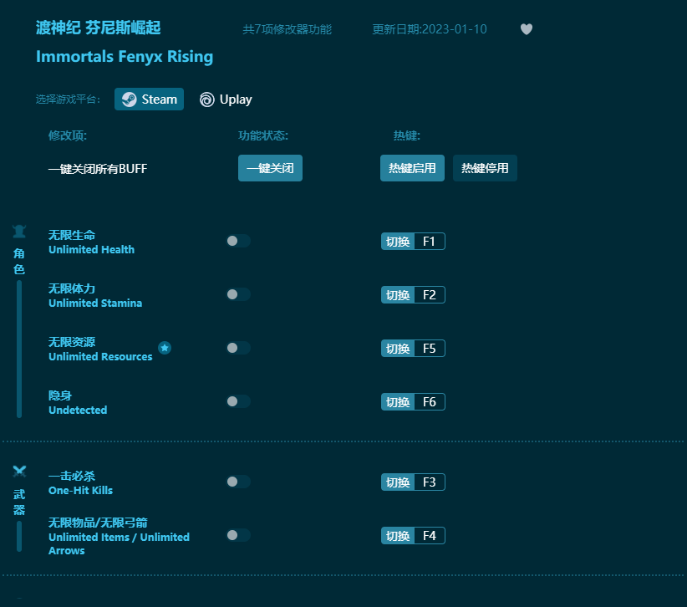Click the 武器 category label
Image resolution: width=687 pixels, height=607 pixels.
click(x=19, y=502)
